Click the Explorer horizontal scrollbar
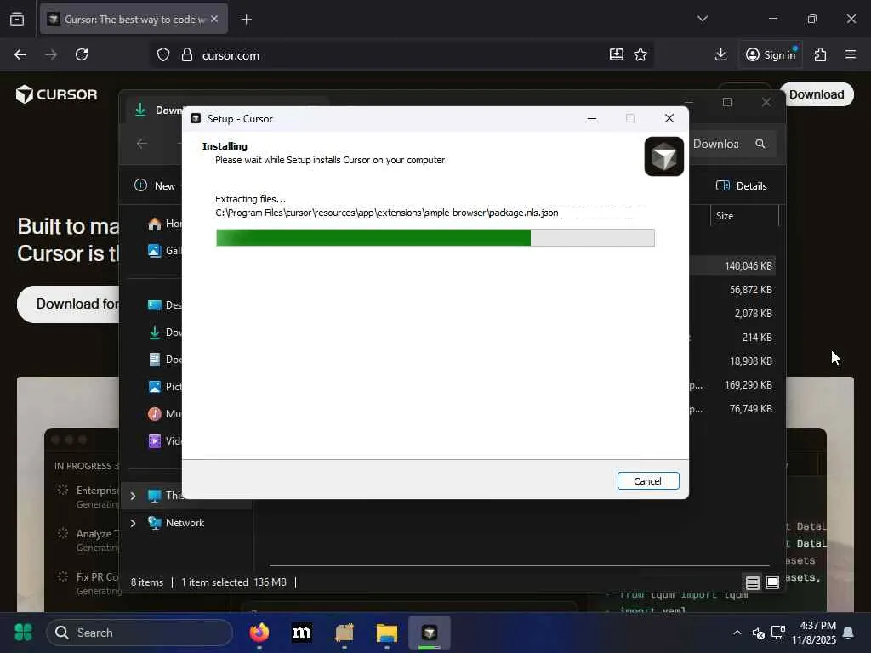The width and height of the screenshot is (871, 653). 519,565
